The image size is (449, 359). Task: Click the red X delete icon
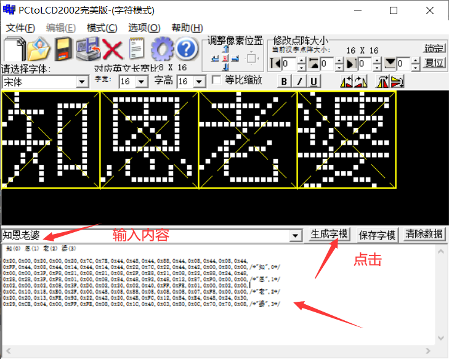click(113, 49)
